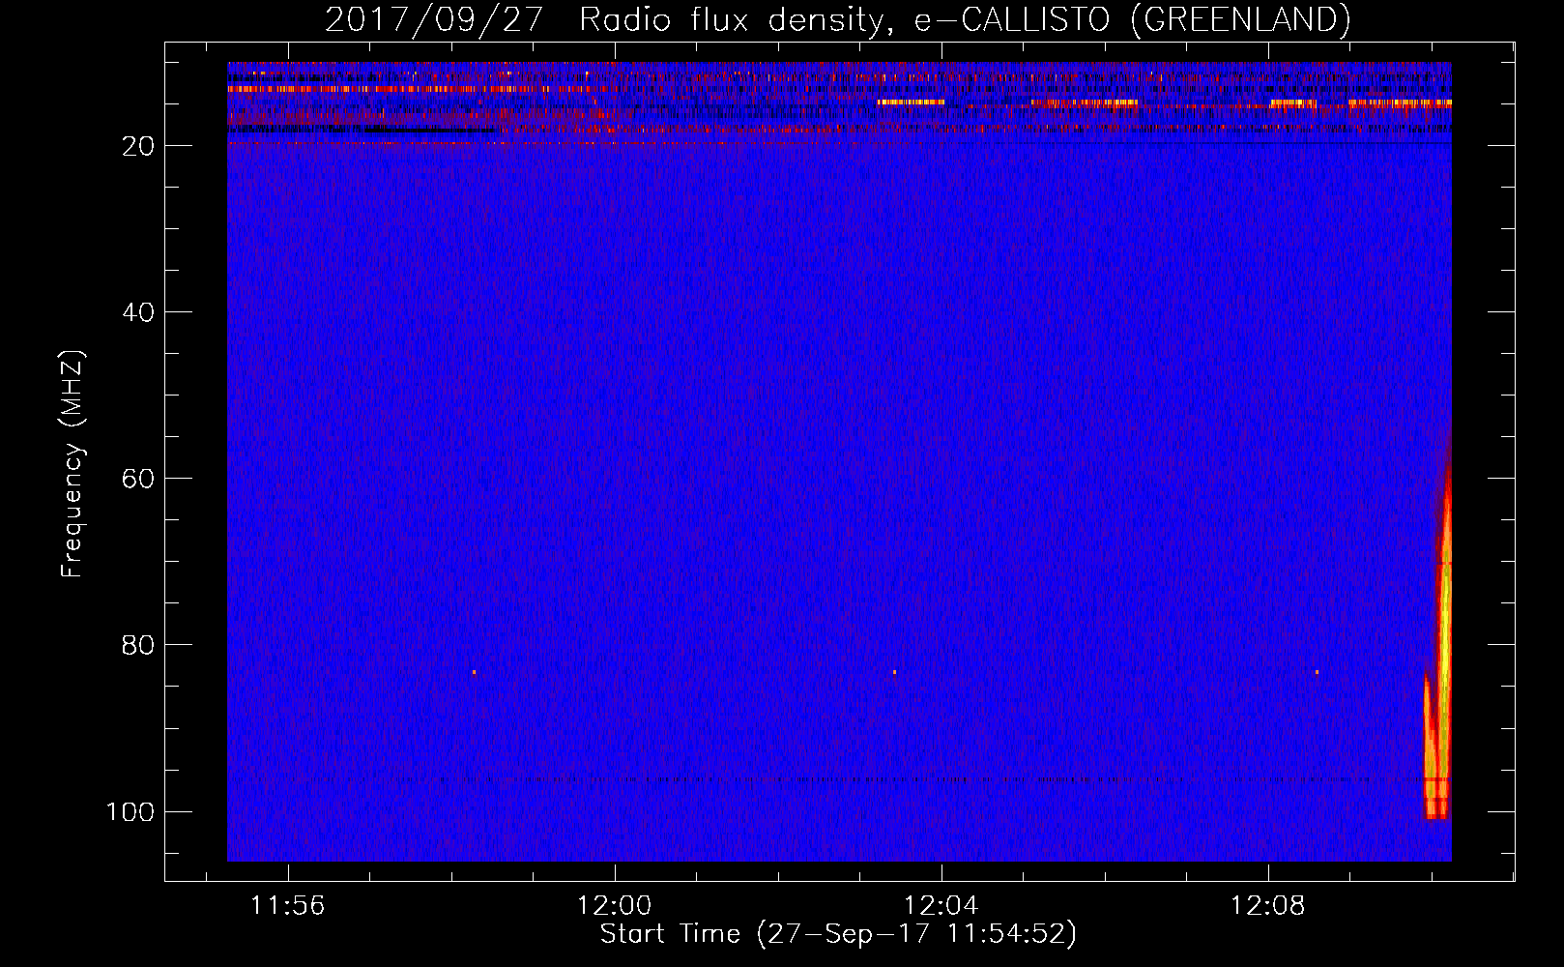The height and width of the screenshot is (967, 1564).
Task: Click the small orange dot near 11:58 at 83 MHz
Action: pos(474,672)
